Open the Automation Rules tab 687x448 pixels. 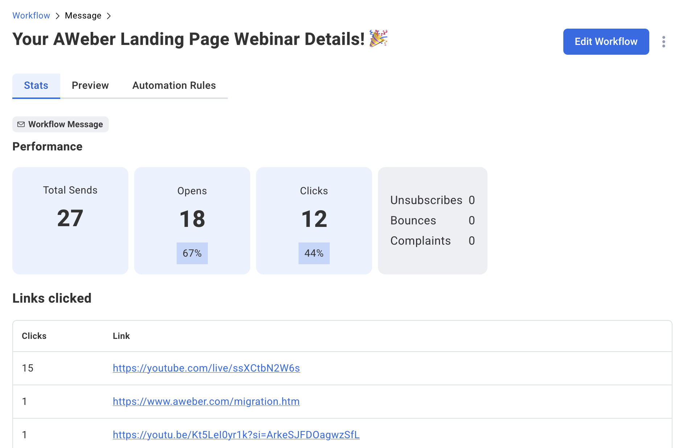point(174,86)
